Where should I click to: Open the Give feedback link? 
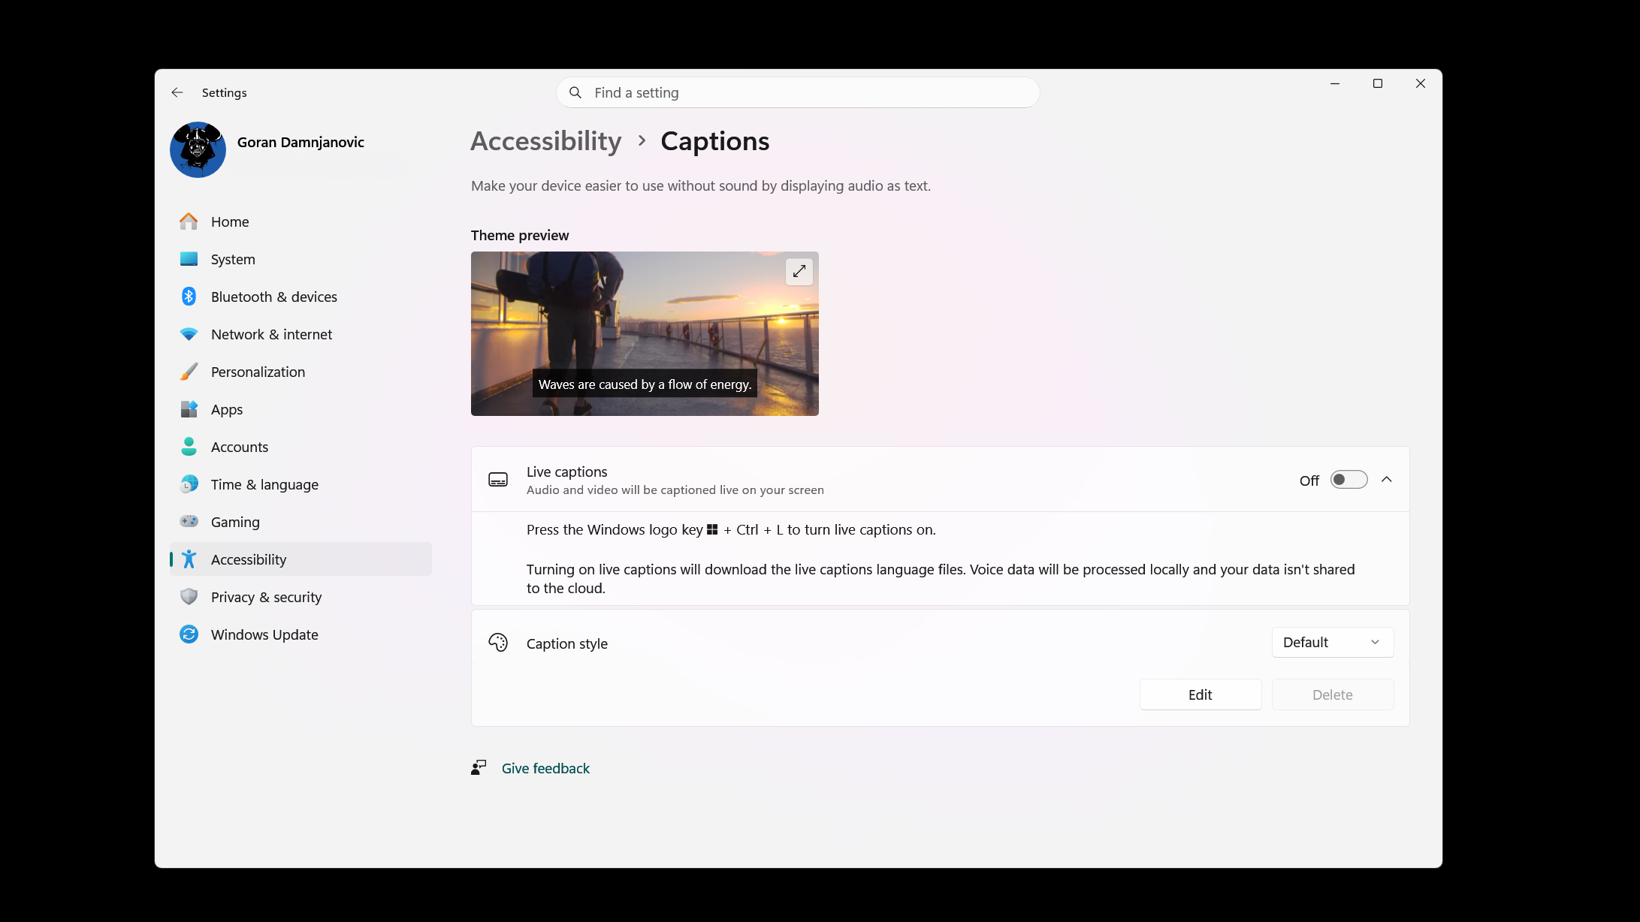pyautogui.click(x=545, y=768)
